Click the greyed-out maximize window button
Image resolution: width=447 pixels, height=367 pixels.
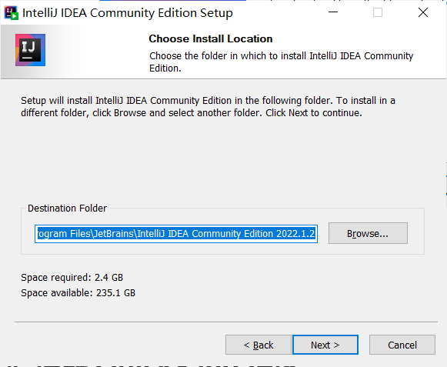tap(378, 12)
